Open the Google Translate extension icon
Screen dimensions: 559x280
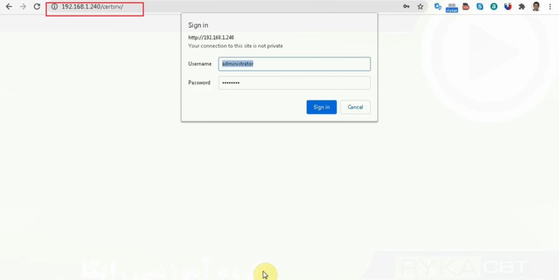point(438,7)
